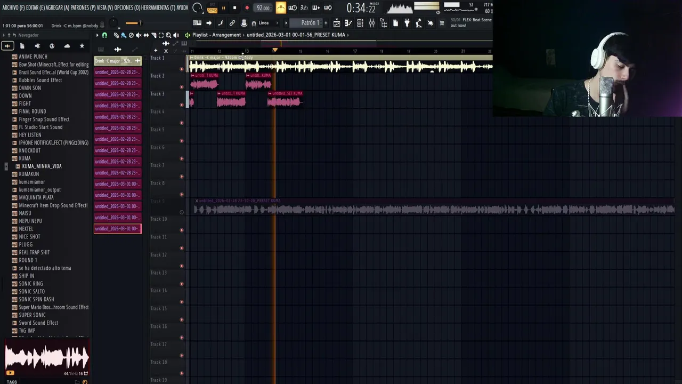The image size is (682, 384).
Task: Adjust the tempo 92.000 field
Action: (x=263, y=8)
